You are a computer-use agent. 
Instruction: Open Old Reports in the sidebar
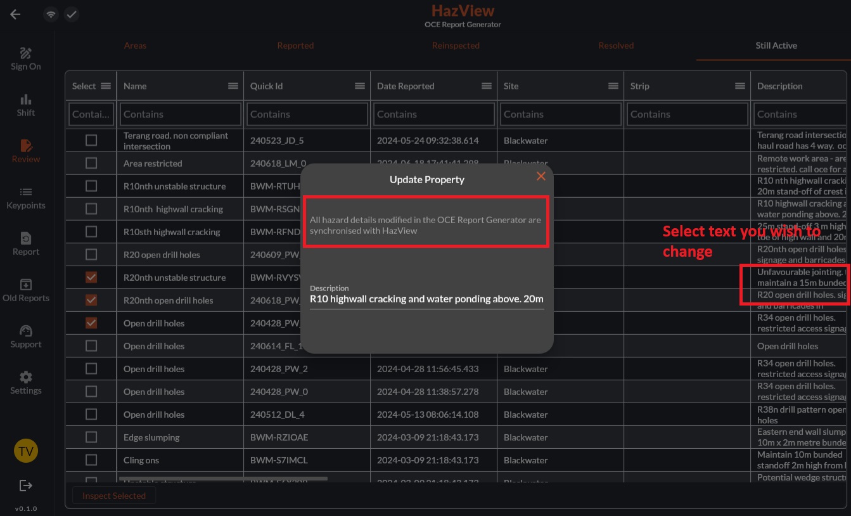tap(26, 290)
